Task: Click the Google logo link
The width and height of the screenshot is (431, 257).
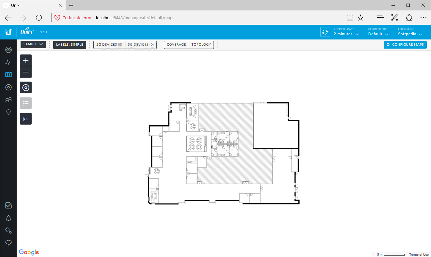Action: [29, 252]
